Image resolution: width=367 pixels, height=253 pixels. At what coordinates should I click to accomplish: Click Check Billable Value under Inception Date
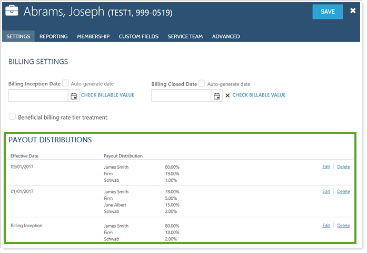108,95
